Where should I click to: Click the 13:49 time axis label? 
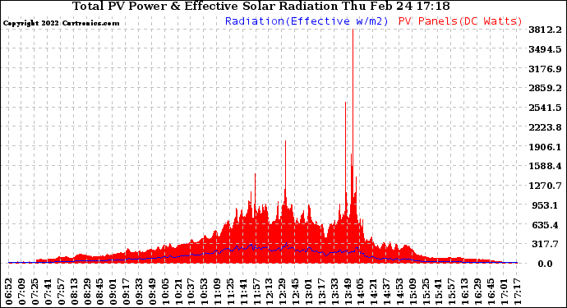click(x=348, y=292)
